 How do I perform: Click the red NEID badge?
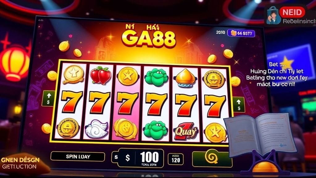coord(292,12)
